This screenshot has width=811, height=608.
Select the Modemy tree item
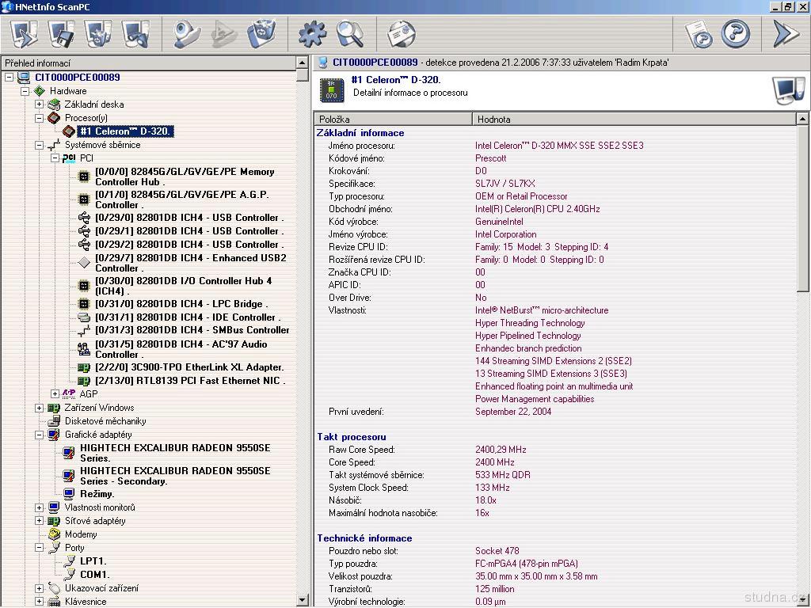81,534
